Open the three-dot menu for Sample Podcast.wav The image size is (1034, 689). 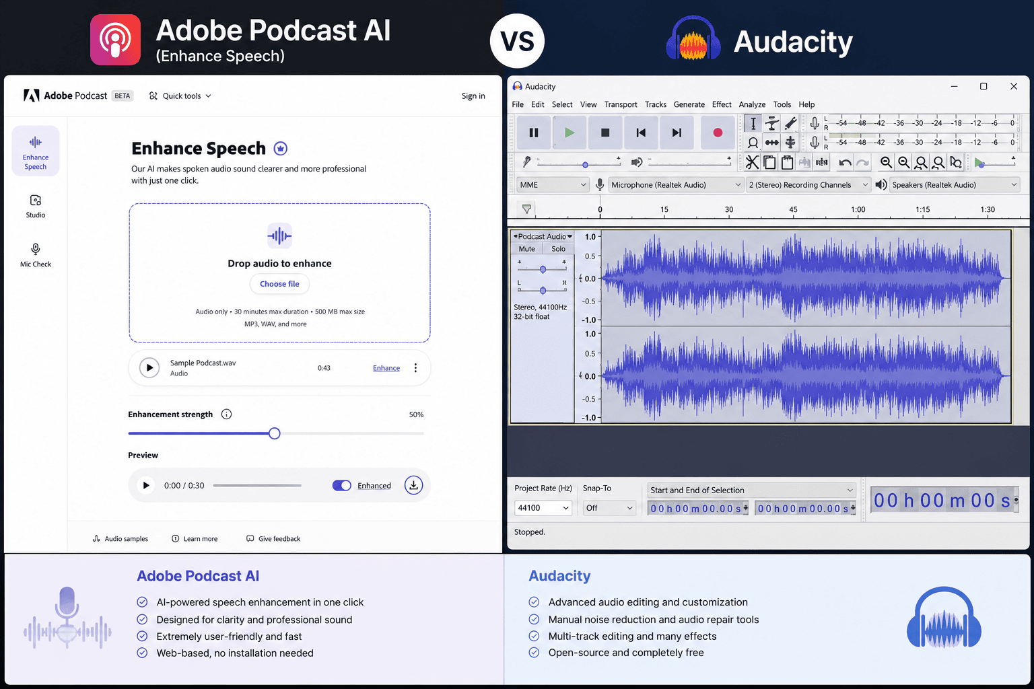click(x=415, y=368)
